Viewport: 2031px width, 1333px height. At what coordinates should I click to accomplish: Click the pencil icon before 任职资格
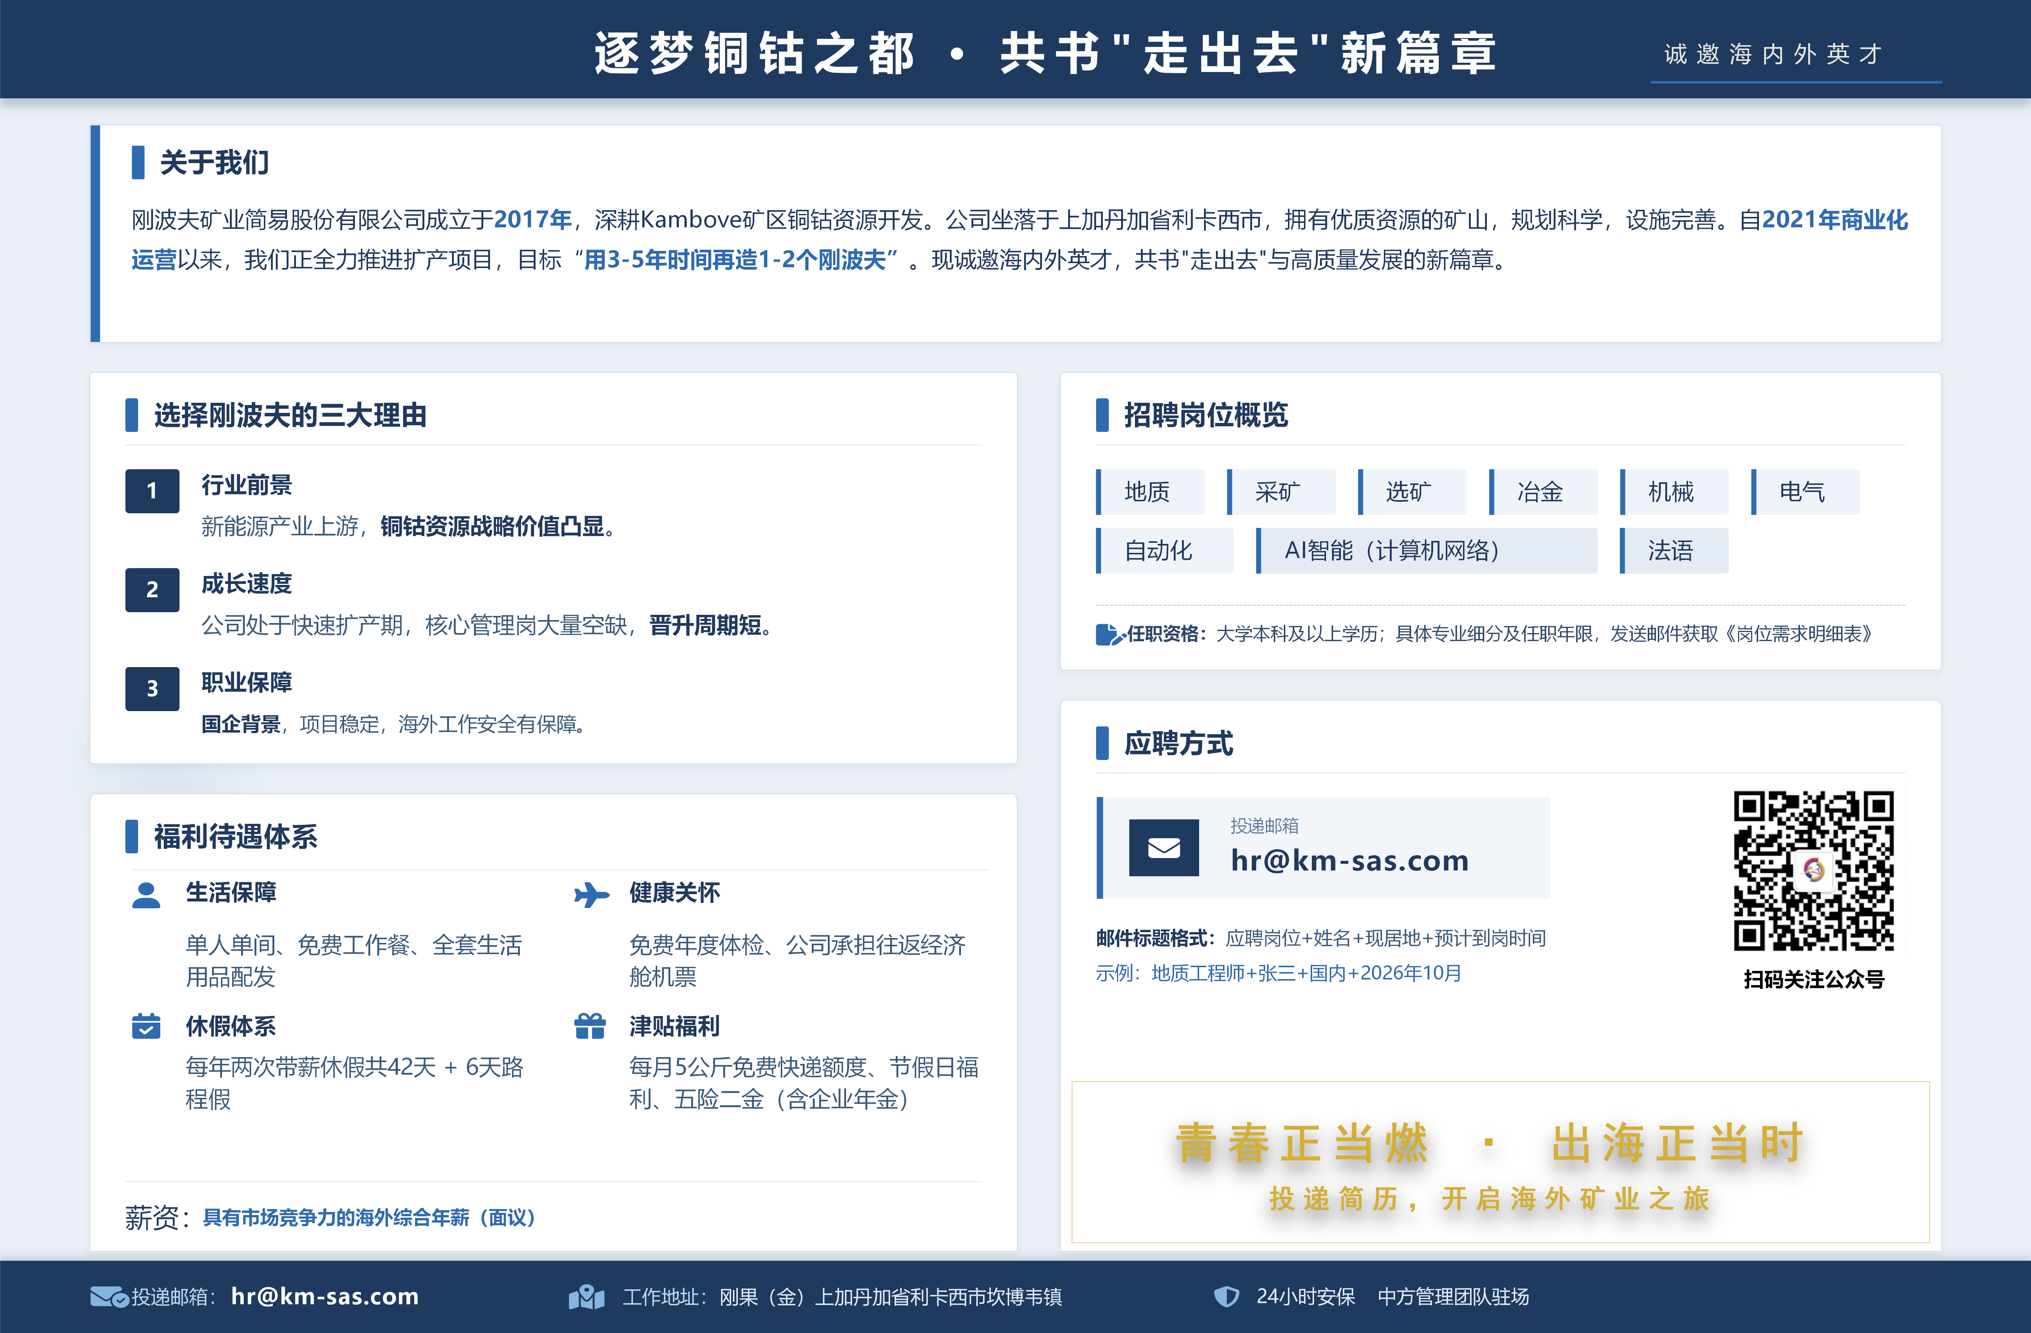point(1110,634)
